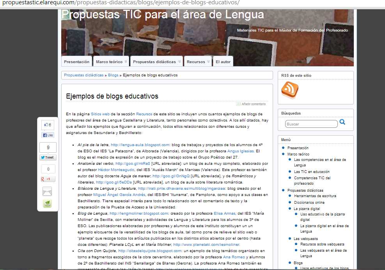The height and width of the screenshot is (270, 385).
Task: Open the Miguel Ángel García Andrés link
Action: click(119, 195)
